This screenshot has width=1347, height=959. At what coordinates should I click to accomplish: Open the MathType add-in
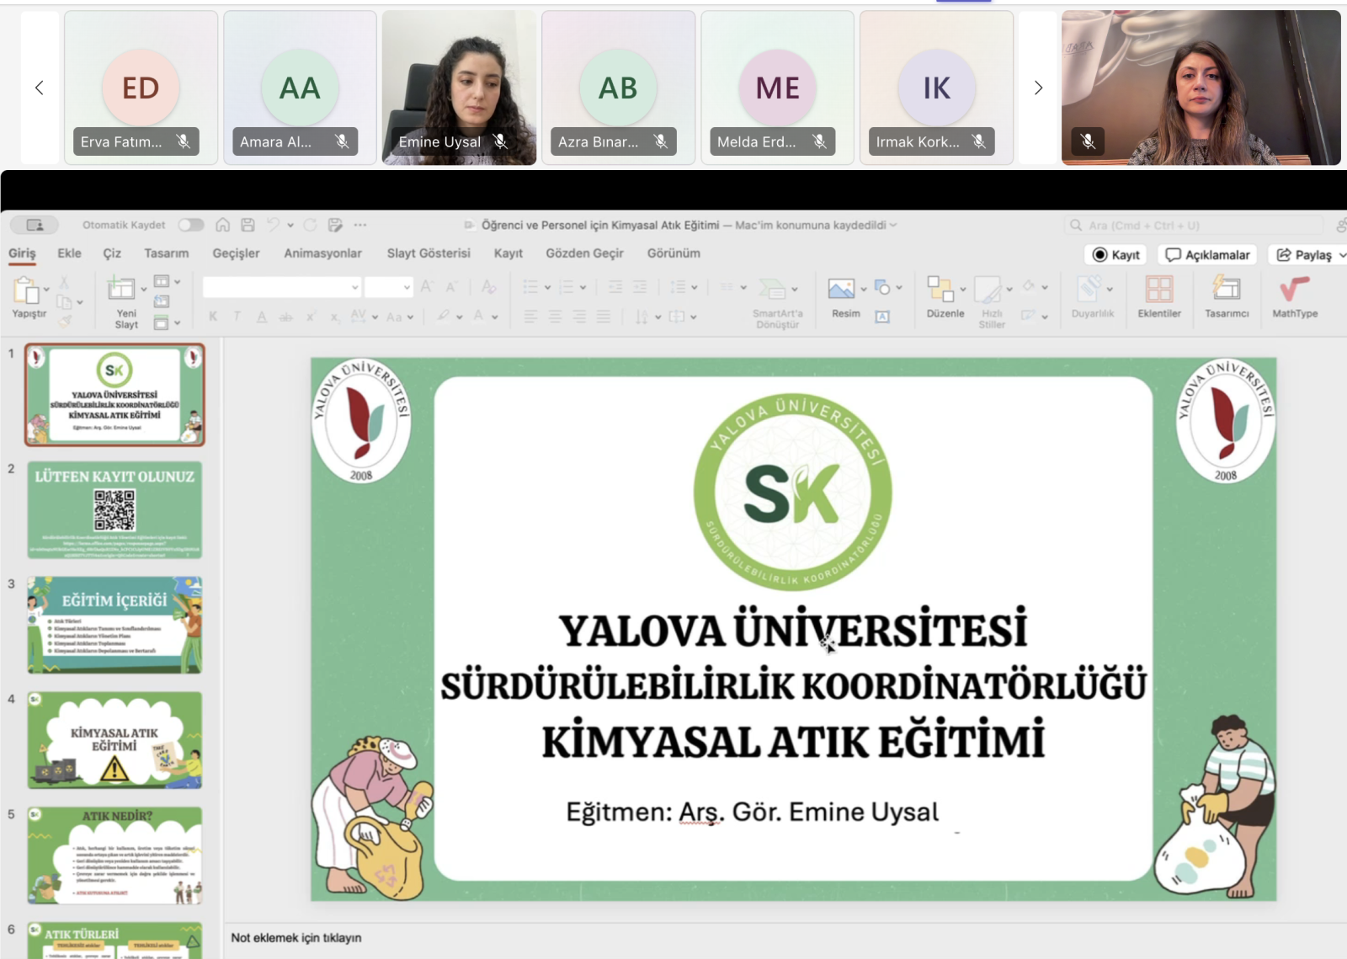pos(1294,290)
